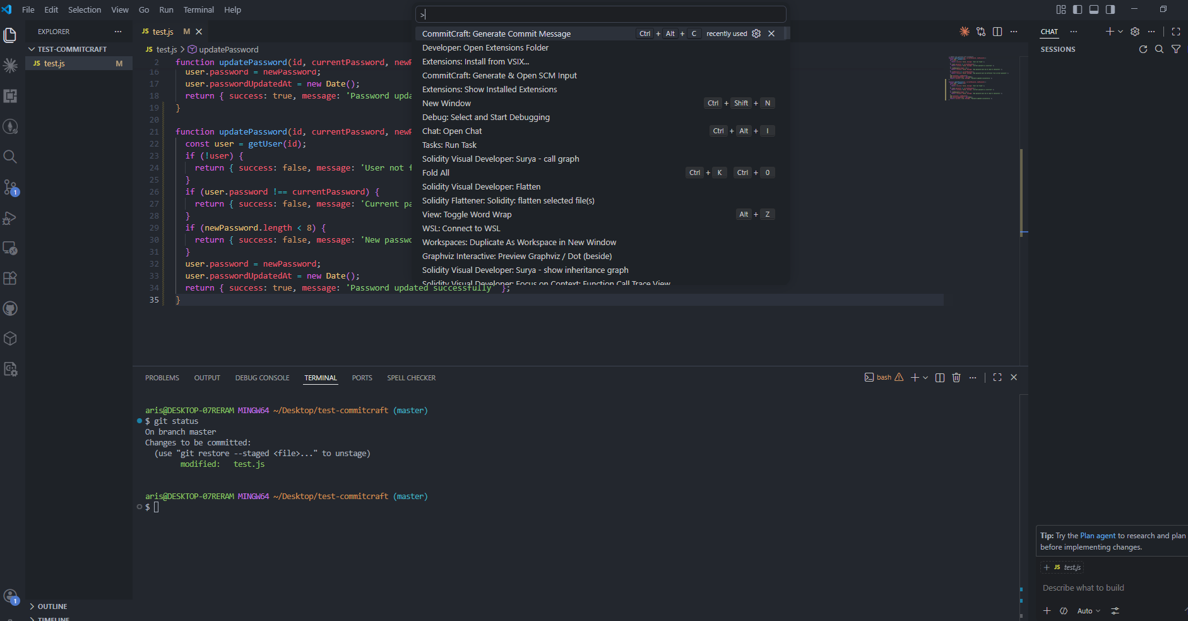Split the terminal
Image resolution: width=1188 pixels, height=621 pixels.
point(940,378)
